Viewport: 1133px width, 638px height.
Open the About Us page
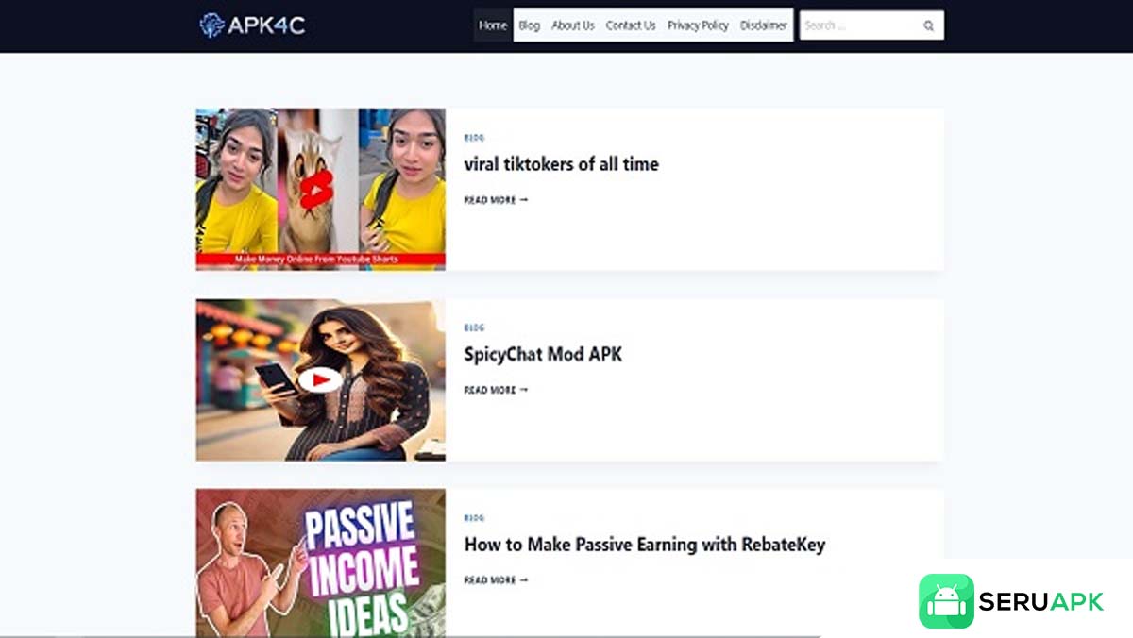[x=573, y=25]
